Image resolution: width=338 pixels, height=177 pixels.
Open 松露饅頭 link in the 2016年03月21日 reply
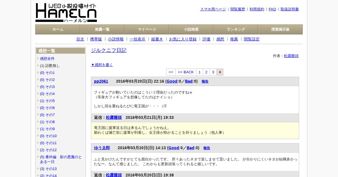[x=114, y=117]
